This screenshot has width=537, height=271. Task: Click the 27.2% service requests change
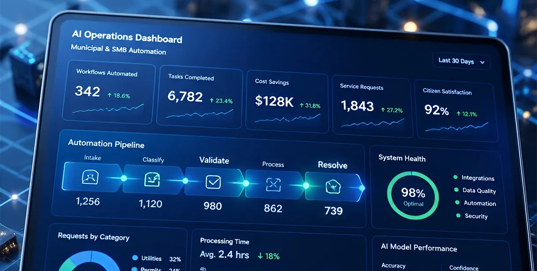point(392,110)
